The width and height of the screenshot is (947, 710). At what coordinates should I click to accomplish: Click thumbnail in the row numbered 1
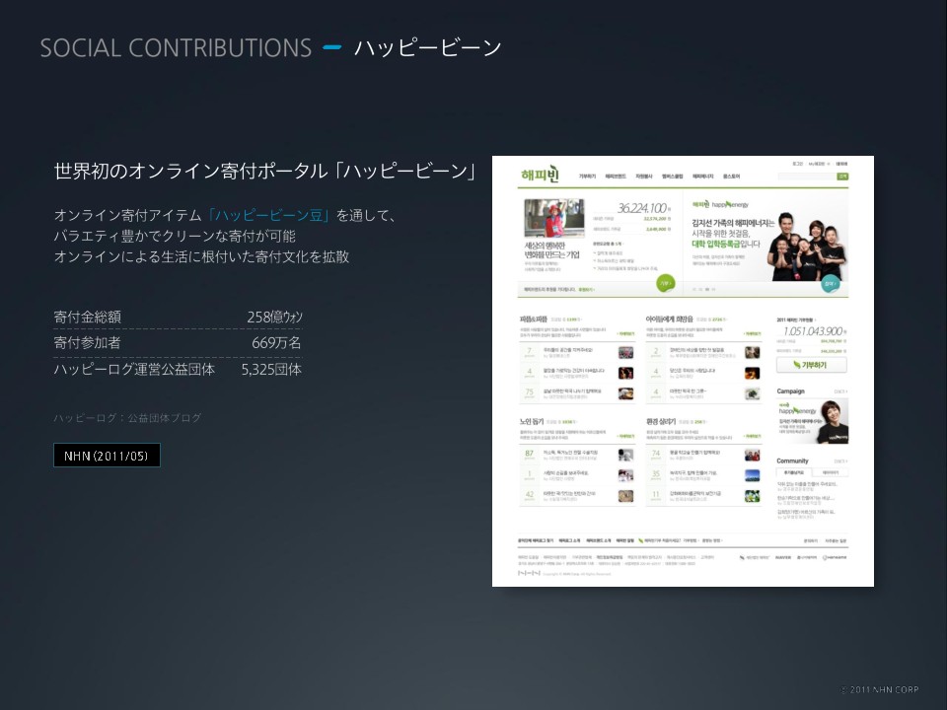(625, 475)
